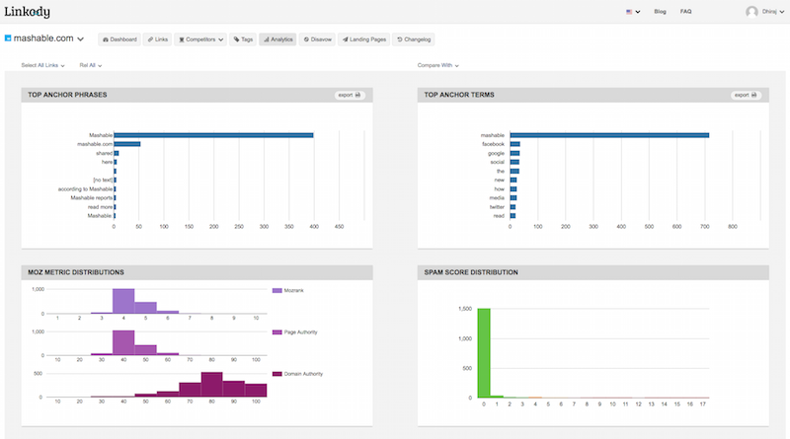Click the 'google' anchor term label
The height and width of the screenshot is (439, 790).
(496, 153)
